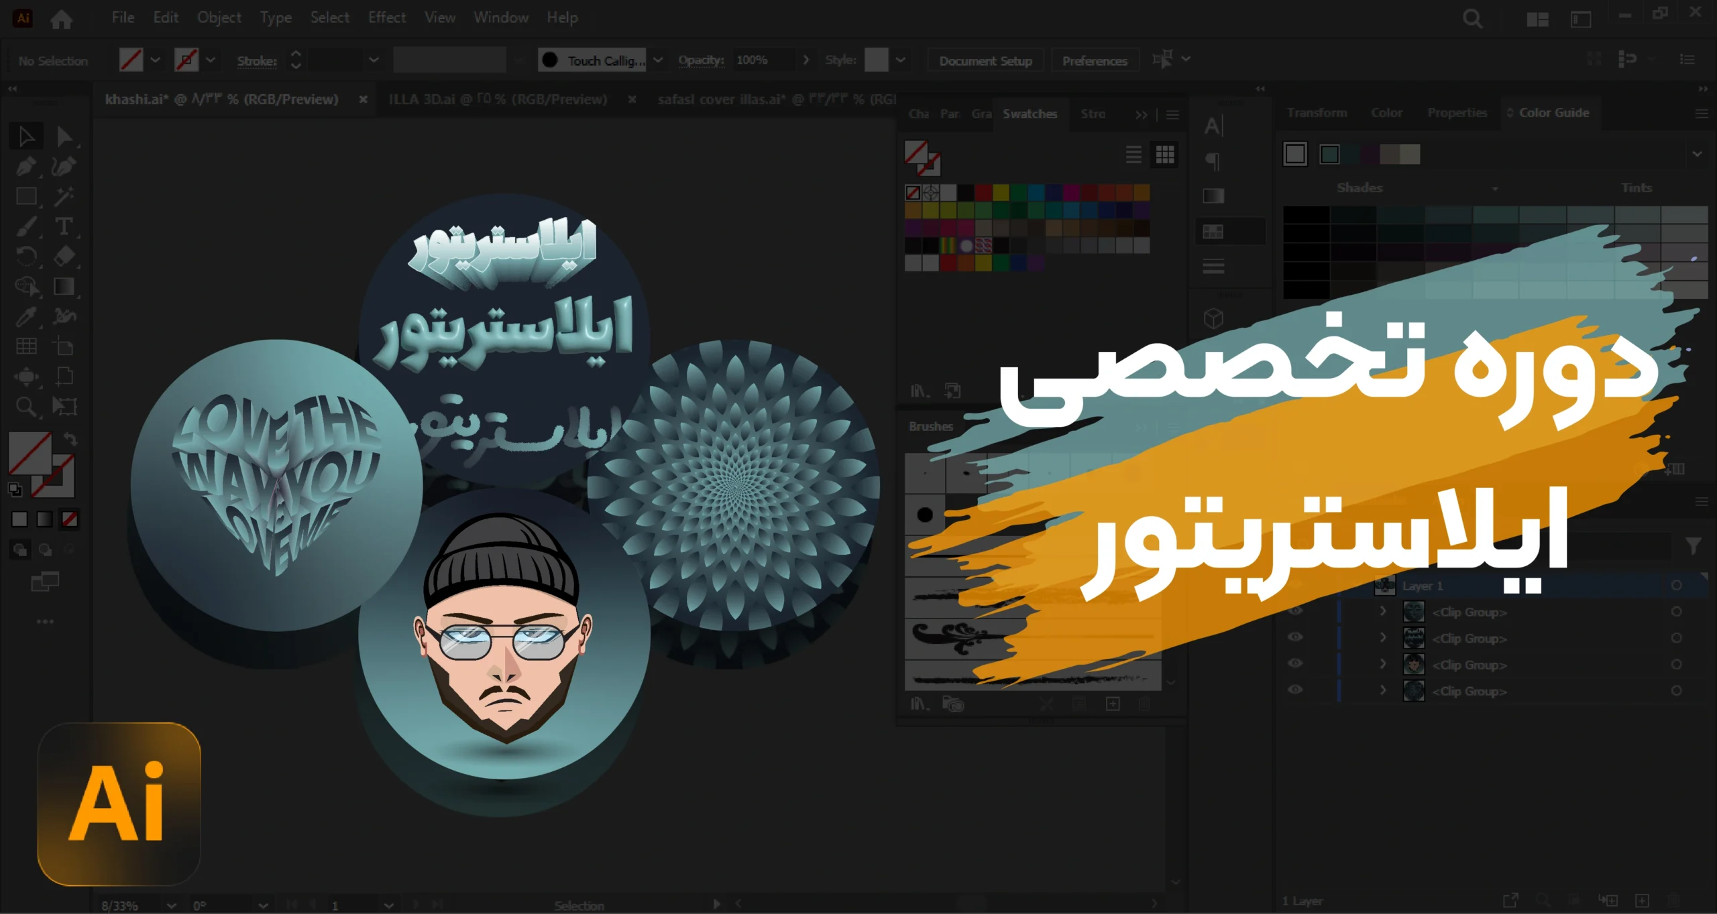Expand the face thumbnail Clip Group
This screenshot has height=914, width=1717.
(x=1382, y=663)
